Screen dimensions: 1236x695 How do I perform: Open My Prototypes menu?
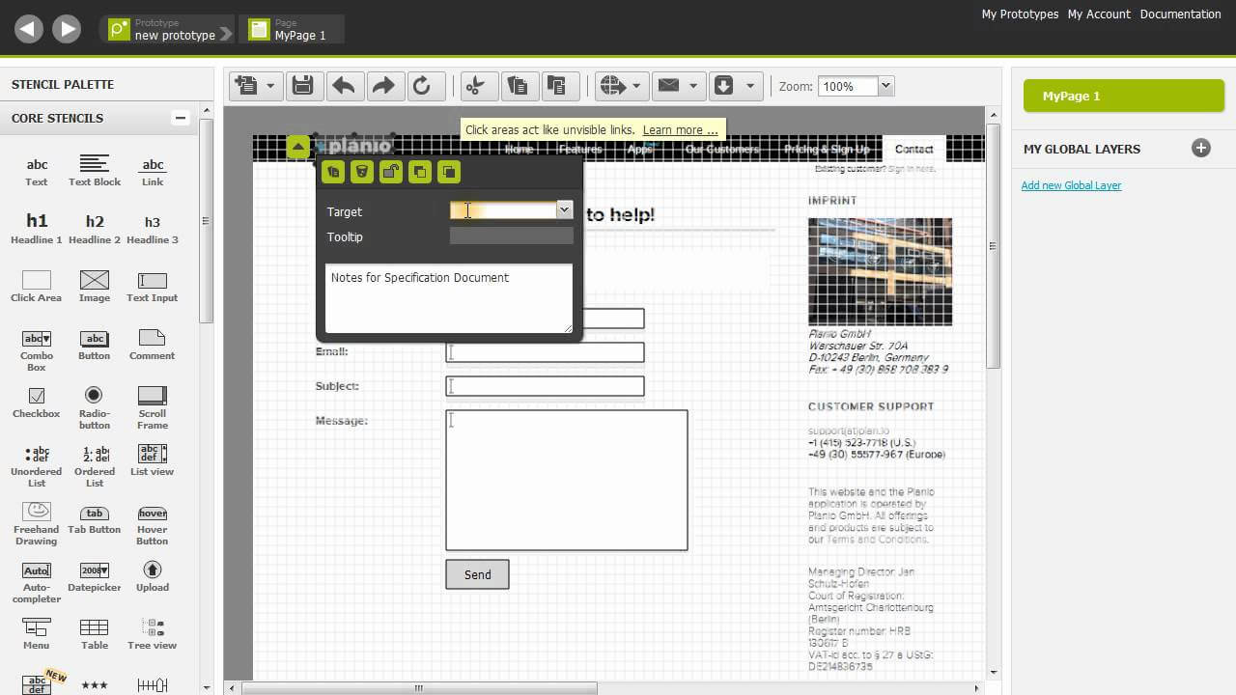point(1020,14)
